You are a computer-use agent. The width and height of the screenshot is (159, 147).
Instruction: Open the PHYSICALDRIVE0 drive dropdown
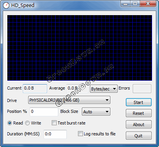click(69, 100)
